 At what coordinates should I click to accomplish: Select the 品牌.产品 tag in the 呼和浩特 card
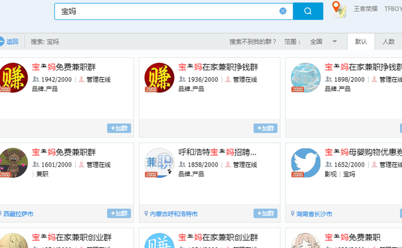click(191, 174)
